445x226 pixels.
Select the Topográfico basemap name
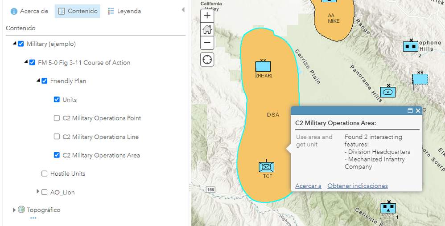point(43,210)
